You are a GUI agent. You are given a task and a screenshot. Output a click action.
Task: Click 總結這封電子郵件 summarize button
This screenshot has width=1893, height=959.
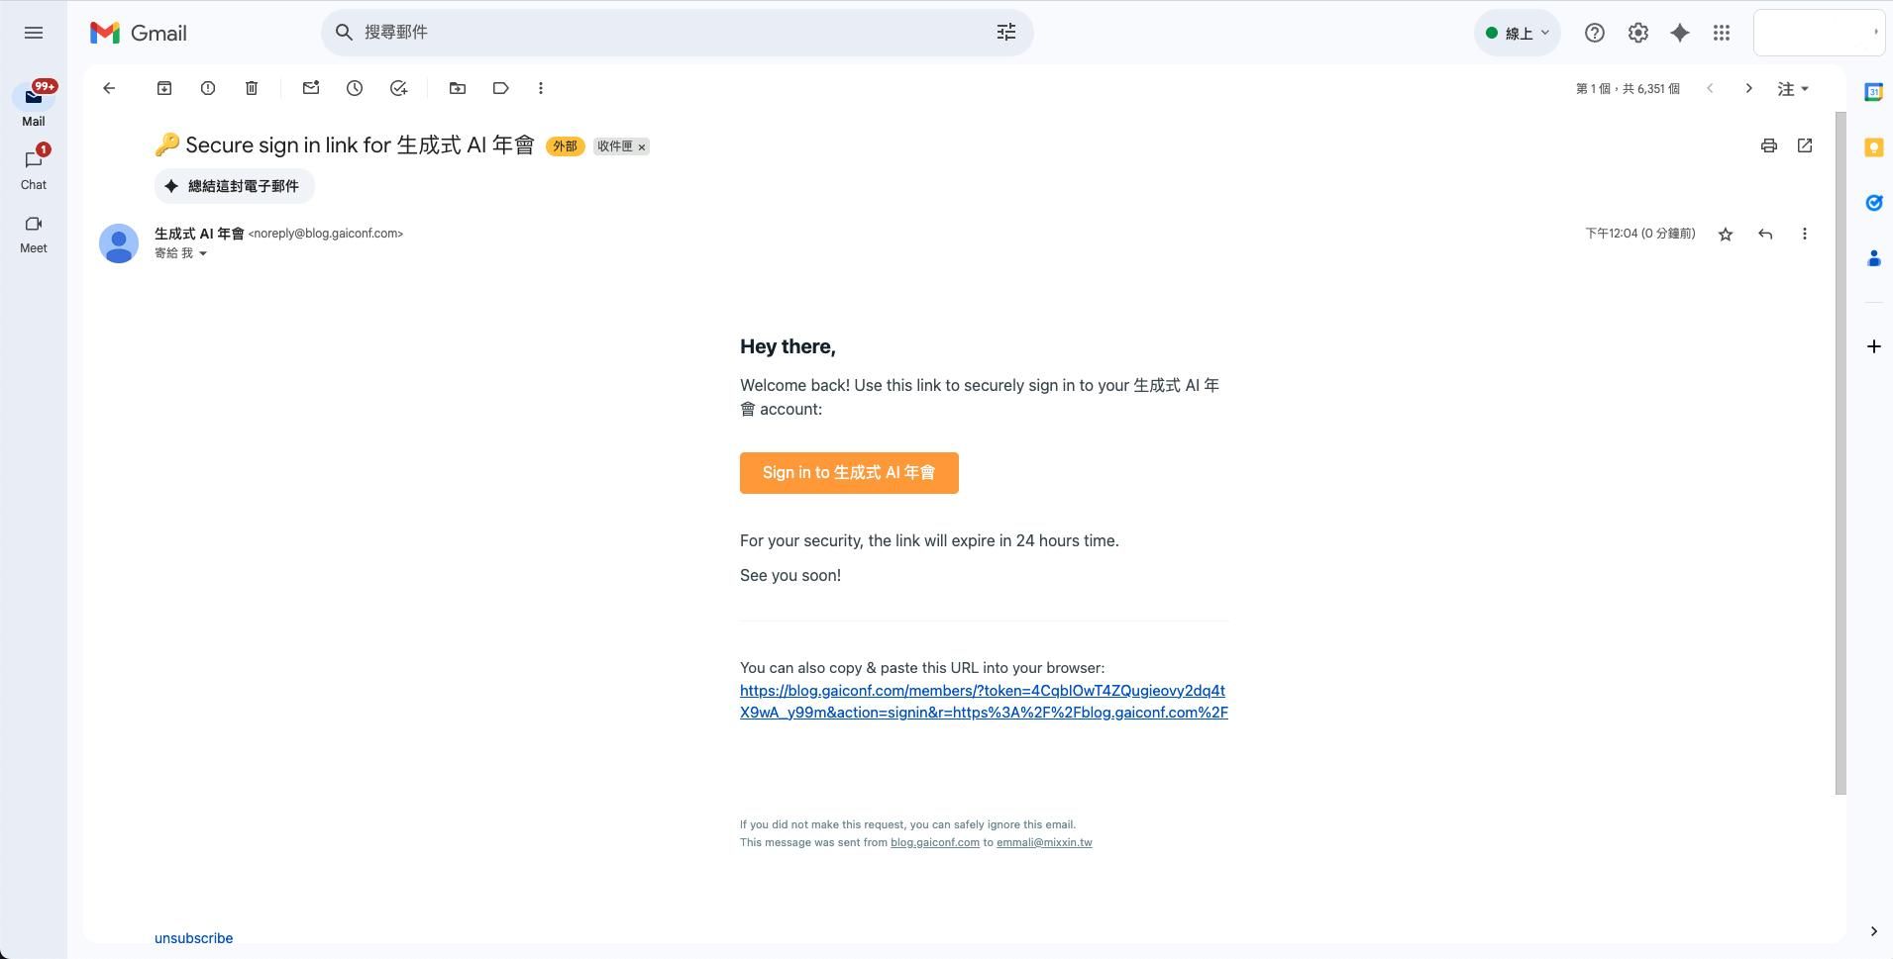pos(234,186)
